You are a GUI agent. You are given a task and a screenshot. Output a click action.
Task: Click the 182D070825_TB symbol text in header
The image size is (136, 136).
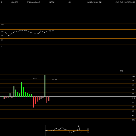click(x=95, y=2)
